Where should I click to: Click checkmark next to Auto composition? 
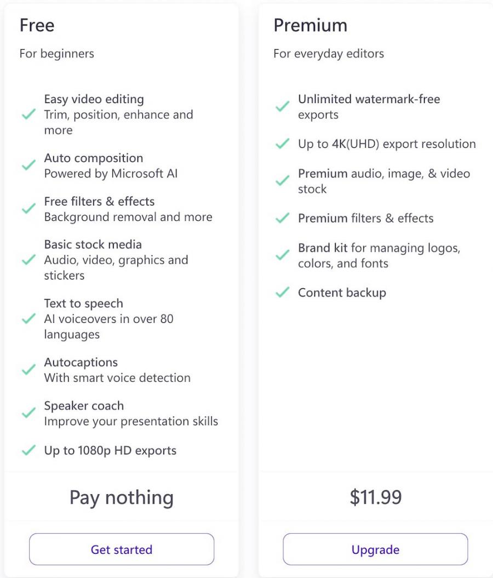[x=28, y=165]
